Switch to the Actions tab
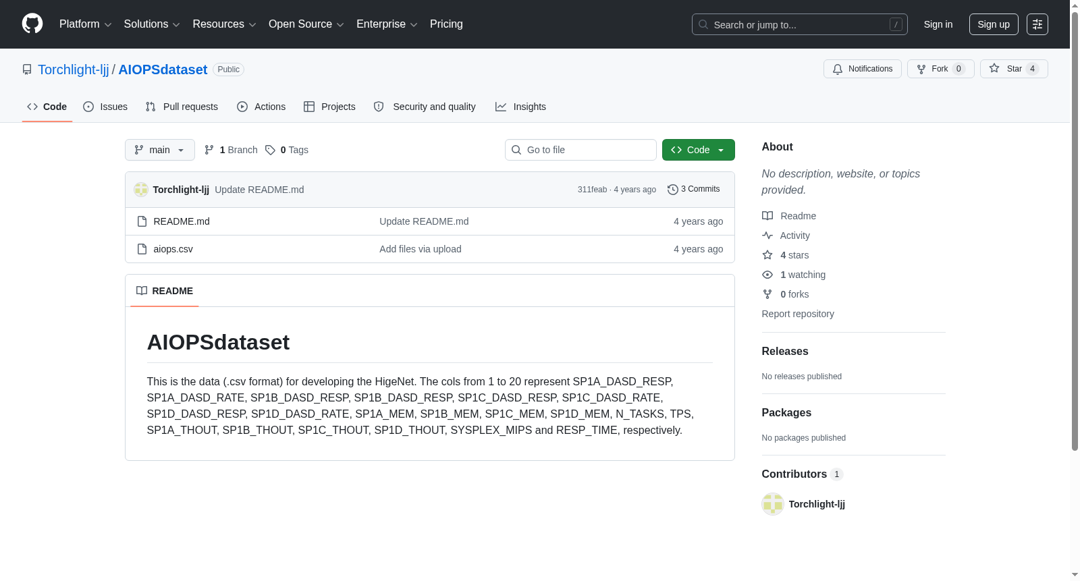This screenshot has height=581, width=1080. pyautogui.click(x=261, y=107)
